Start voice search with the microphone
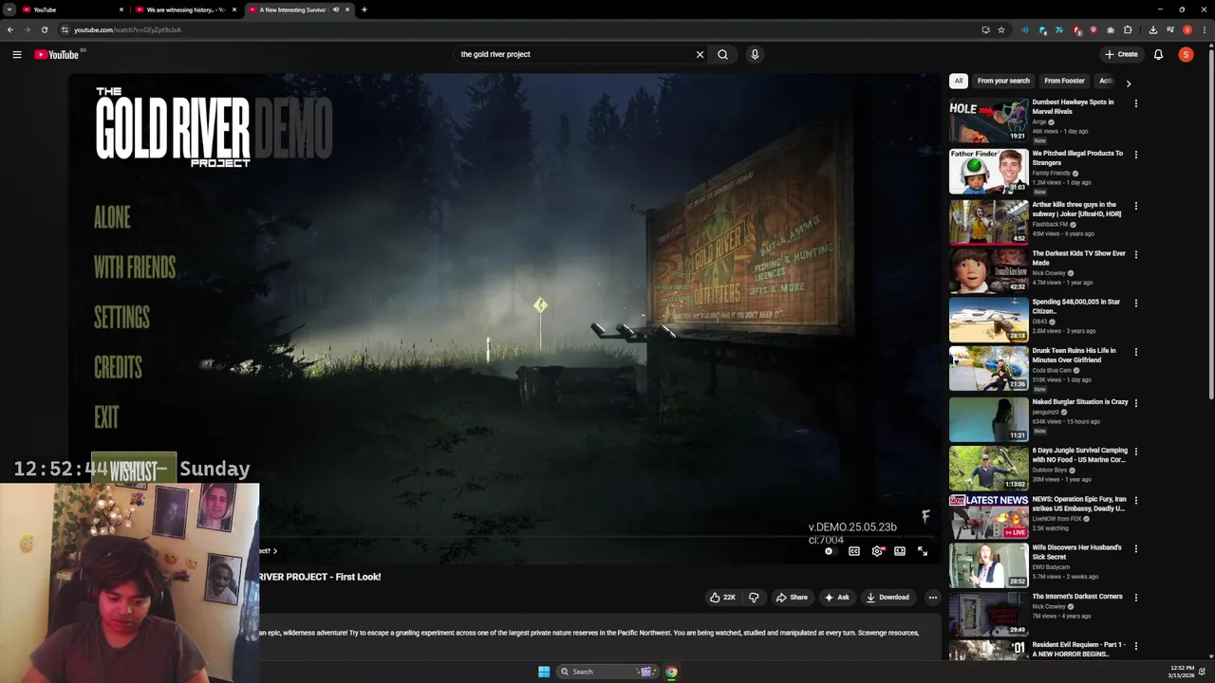The height and width of the screenshot is (683, 1215). (755, 54)
